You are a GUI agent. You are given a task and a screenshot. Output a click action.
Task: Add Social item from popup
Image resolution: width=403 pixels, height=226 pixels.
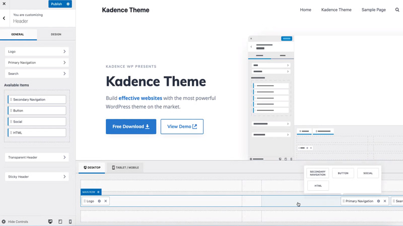pos(368,173)
